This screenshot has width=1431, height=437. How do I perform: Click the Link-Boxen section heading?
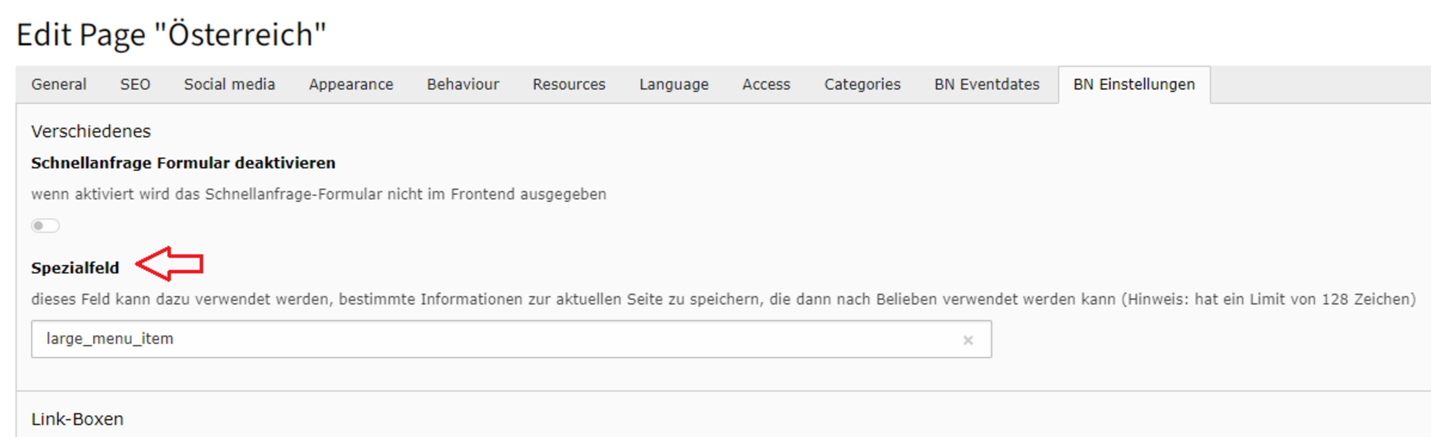[77, 419]
